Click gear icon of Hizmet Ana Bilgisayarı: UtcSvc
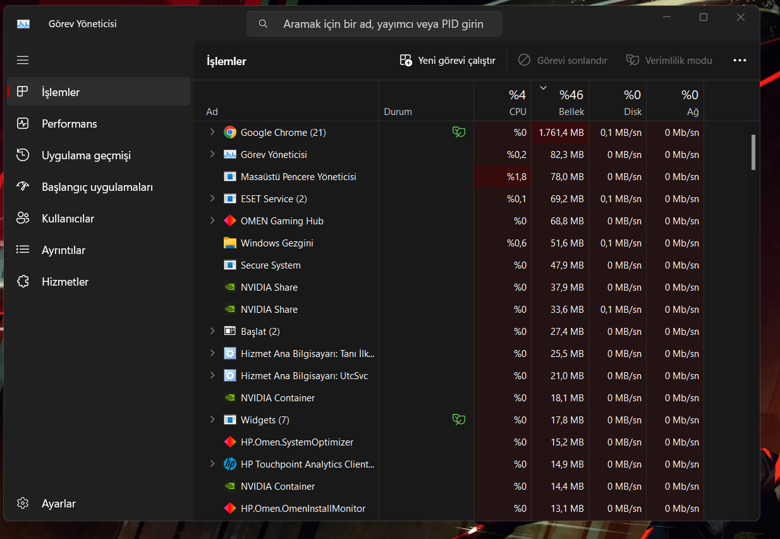This screenshot has width=780, height=539. (x=230, y=376)
